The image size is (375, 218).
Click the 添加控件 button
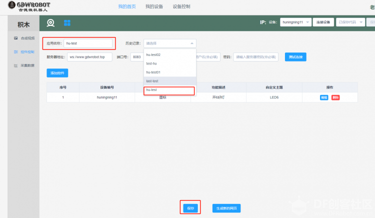57,73
